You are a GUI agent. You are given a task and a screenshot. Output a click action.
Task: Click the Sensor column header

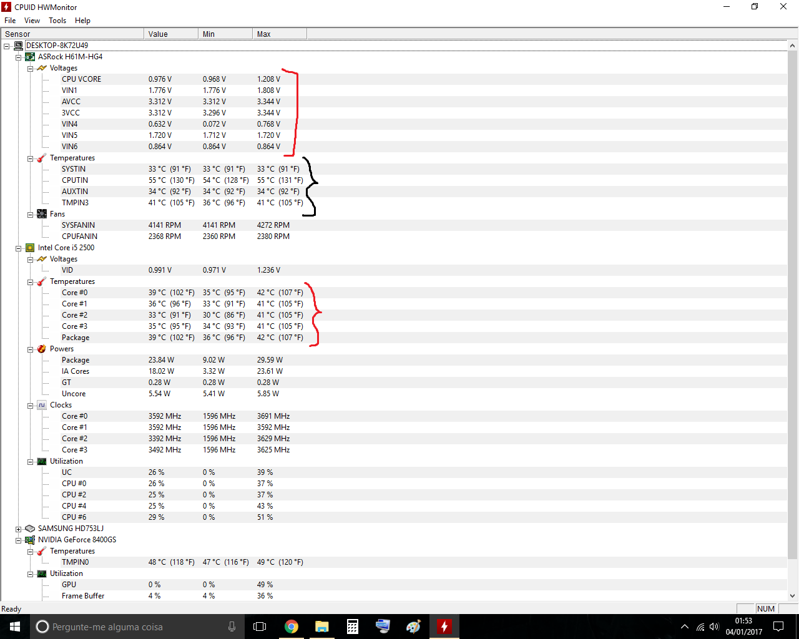(72, 34)
